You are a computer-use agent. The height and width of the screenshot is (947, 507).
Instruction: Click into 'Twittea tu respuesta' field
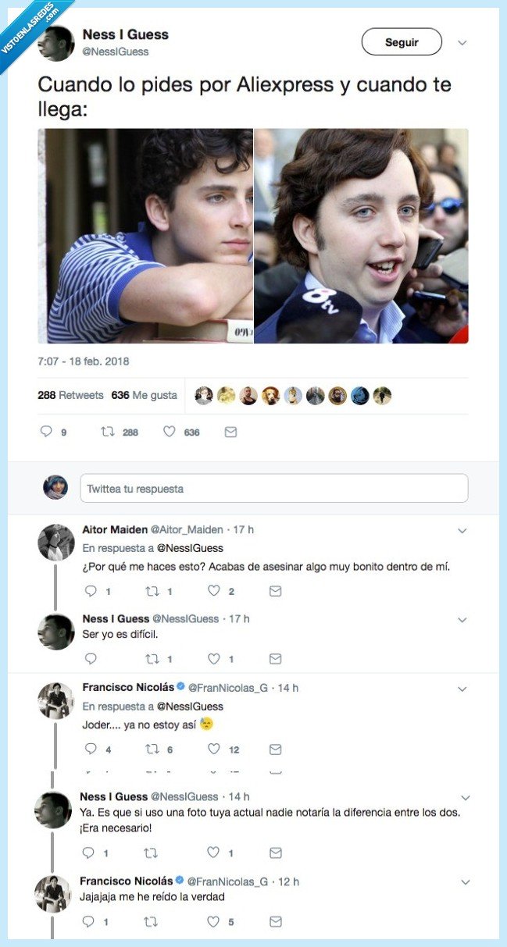(x=273, y=489)
